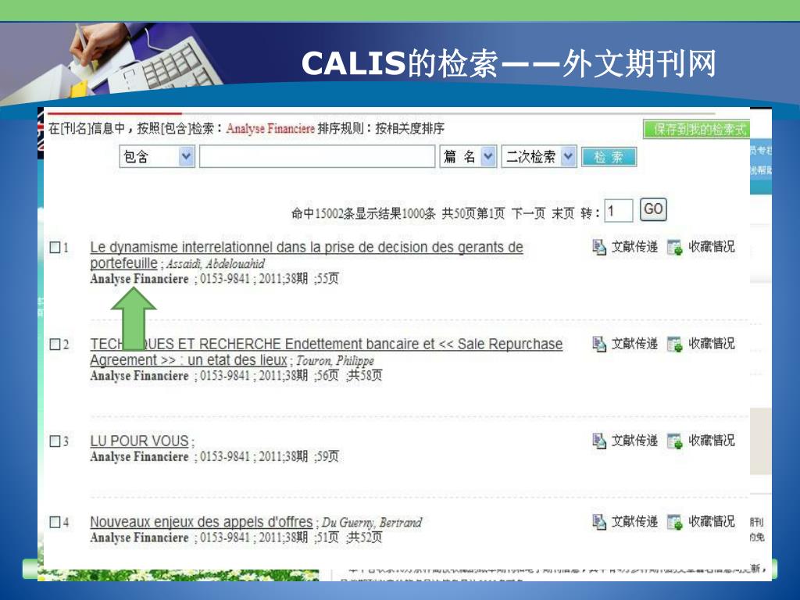The width and height of the screenshot is (800, 600).
Task: Click the 检索 search button
Action: (609, 156)
